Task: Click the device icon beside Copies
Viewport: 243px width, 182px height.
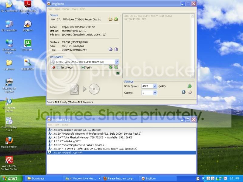Action: point(184,93)
